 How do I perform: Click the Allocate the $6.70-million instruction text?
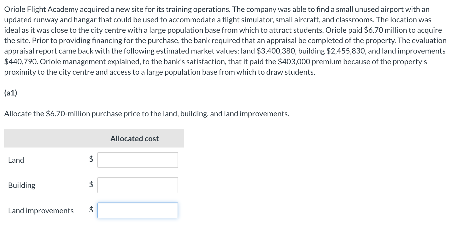click(146, 114)
